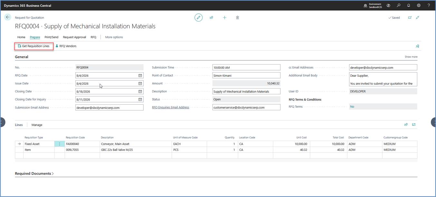Open row options for Fixed Asset line
The width and height of the screenshot is (436, 197).
[x=59, y=144]
